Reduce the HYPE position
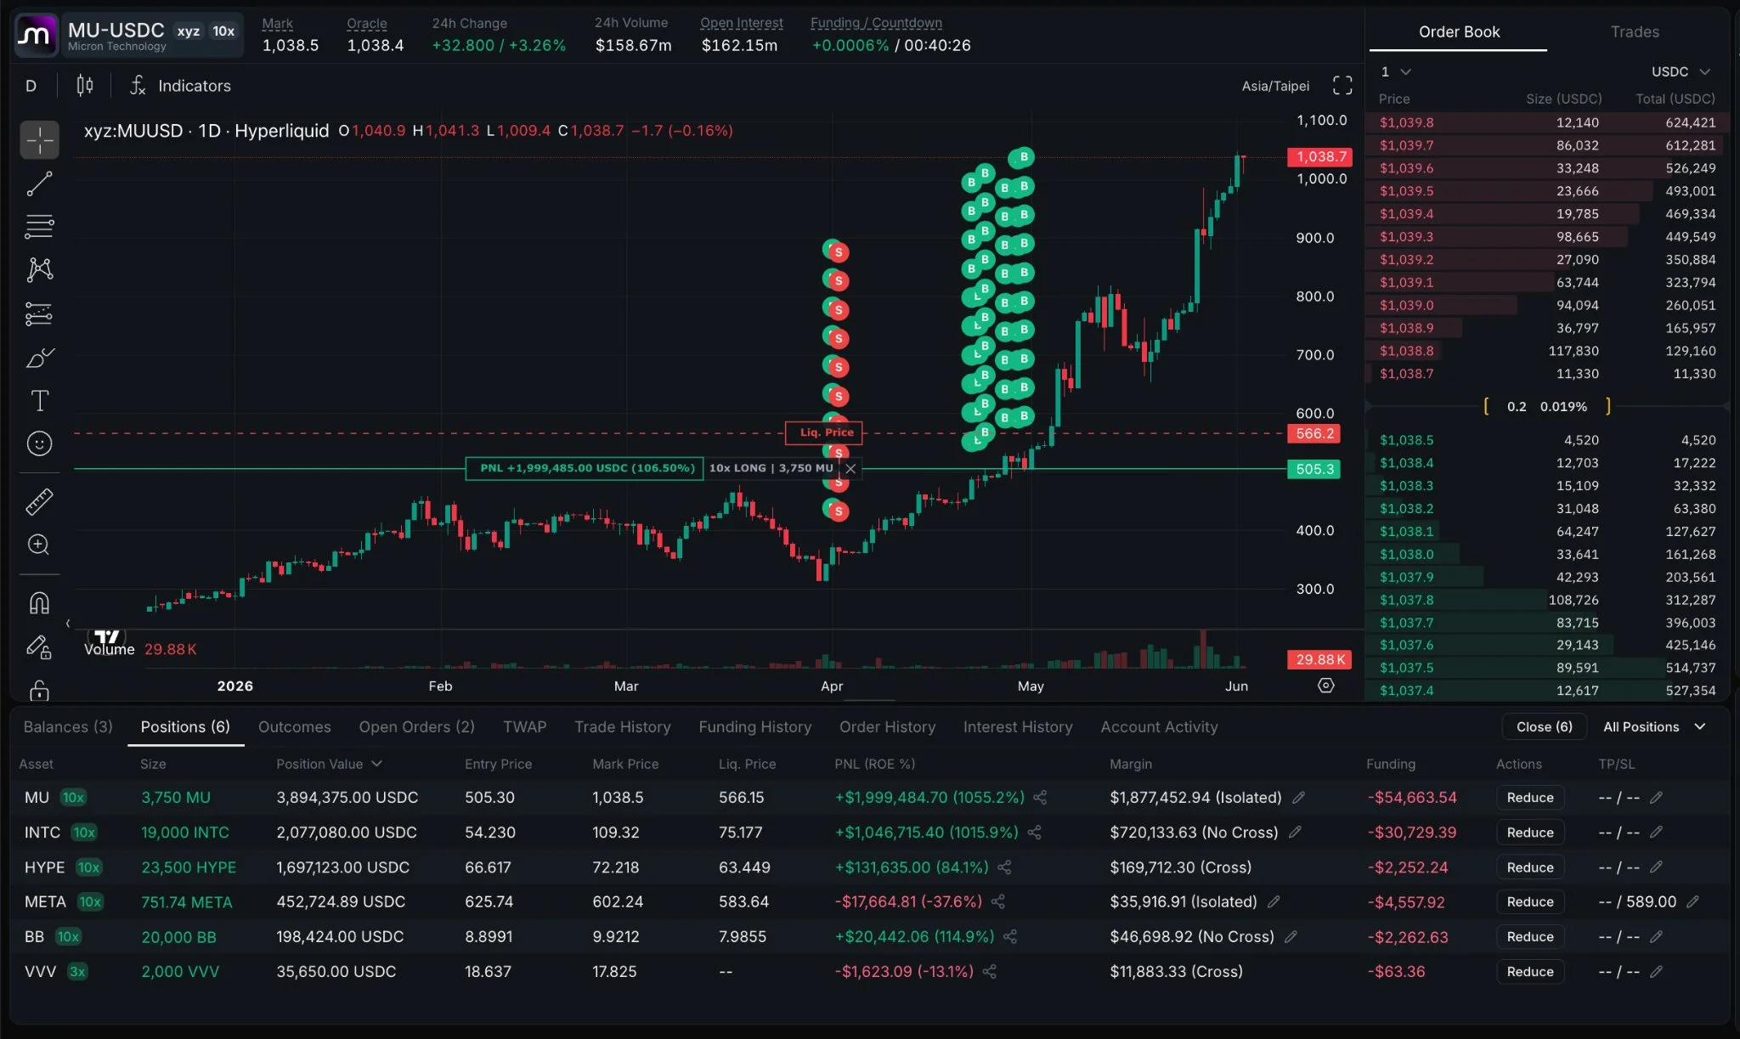 (1529, 867)
